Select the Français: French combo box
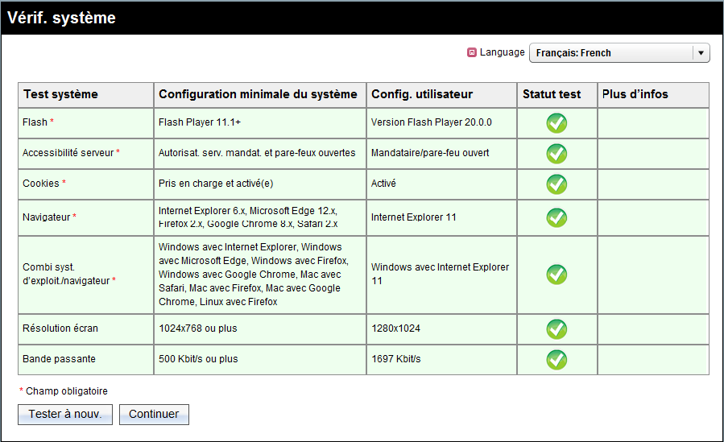Image resolution: width=724 pixels, height=442 pixels. (619, 53)
